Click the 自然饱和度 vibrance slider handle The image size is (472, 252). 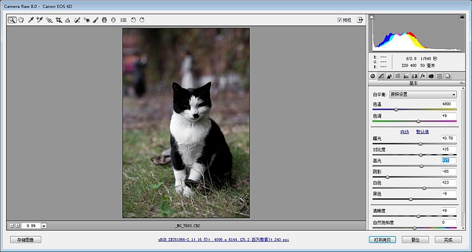pyautogui.click(x=415, y=228)
